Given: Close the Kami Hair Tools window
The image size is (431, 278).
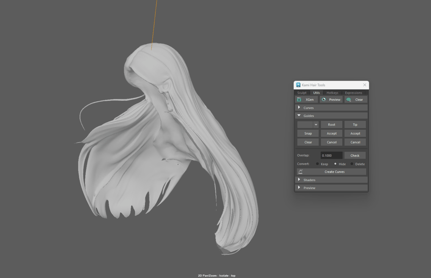Looking at the screenshot, I should (x=365, y=85).
